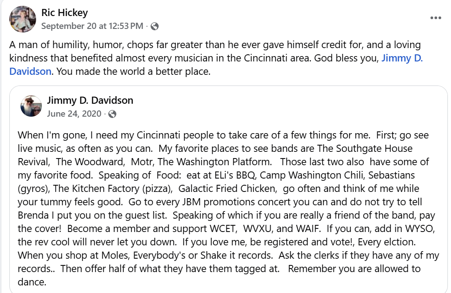451x293 pixels.
Task: Open Ric Hickey's profile via name link
Action: (64, 13)
